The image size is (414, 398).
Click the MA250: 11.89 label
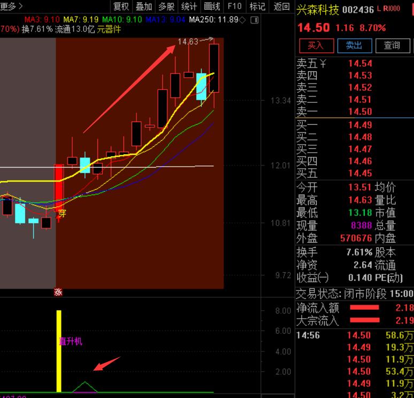pos(213,20)
